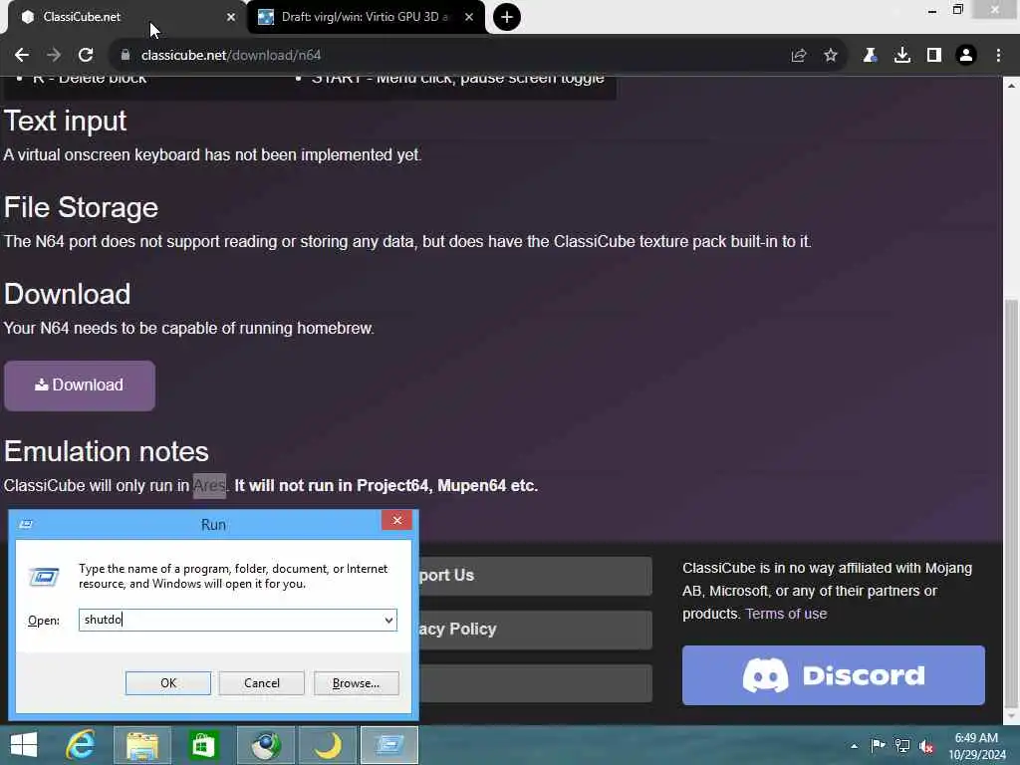
Task: Click the purple Download button
Action: [80, 385]
